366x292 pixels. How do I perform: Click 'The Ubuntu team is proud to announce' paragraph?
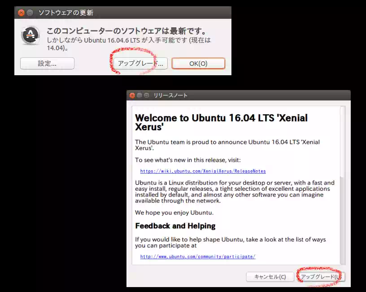[x=227, y=145]
